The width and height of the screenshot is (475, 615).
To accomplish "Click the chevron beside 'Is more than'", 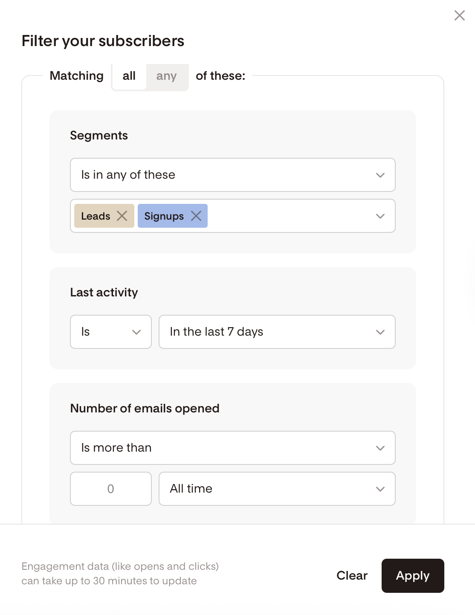I will pos(380,448).
